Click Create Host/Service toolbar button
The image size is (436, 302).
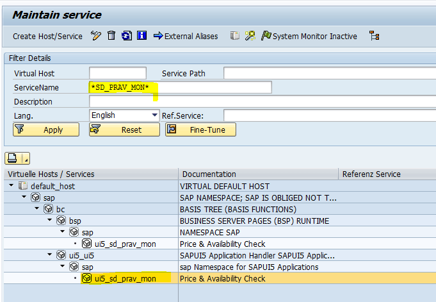47,36
